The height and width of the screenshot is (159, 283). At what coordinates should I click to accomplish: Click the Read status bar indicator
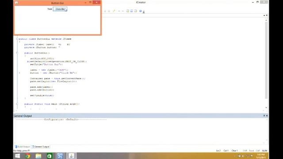tap(252, 151)
